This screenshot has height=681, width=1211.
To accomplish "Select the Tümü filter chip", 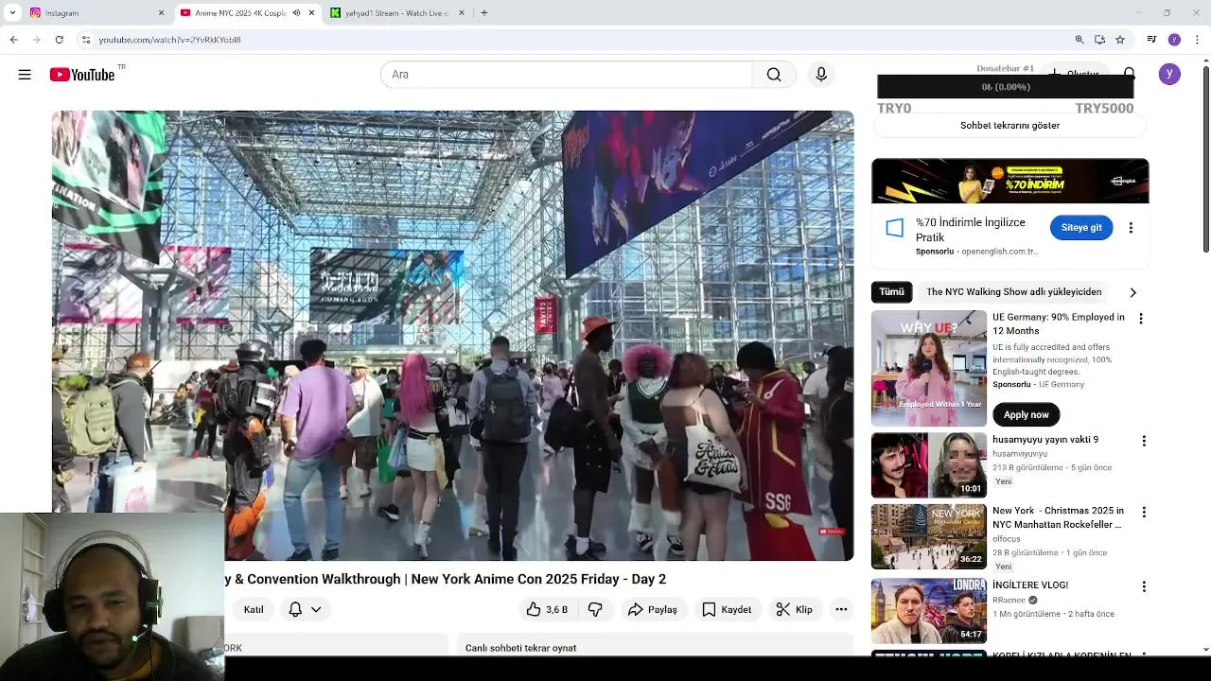I will coord(891,292).
